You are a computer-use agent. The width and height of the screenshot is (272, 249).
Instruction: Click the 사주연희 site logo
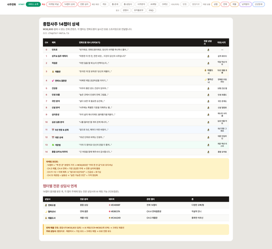point(11,4)
